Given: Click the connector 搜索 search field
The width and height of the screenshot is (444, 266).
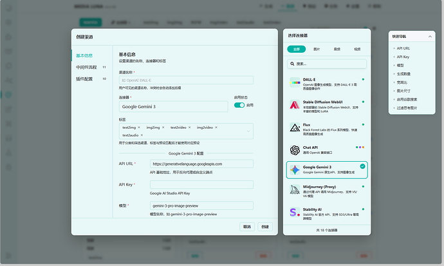Looking at the screenshot, I should tap(326, 64).
